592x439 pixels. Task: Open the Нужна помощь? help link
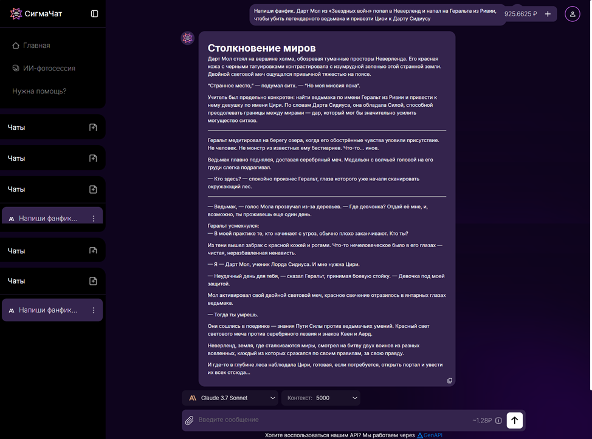[40, 91]
